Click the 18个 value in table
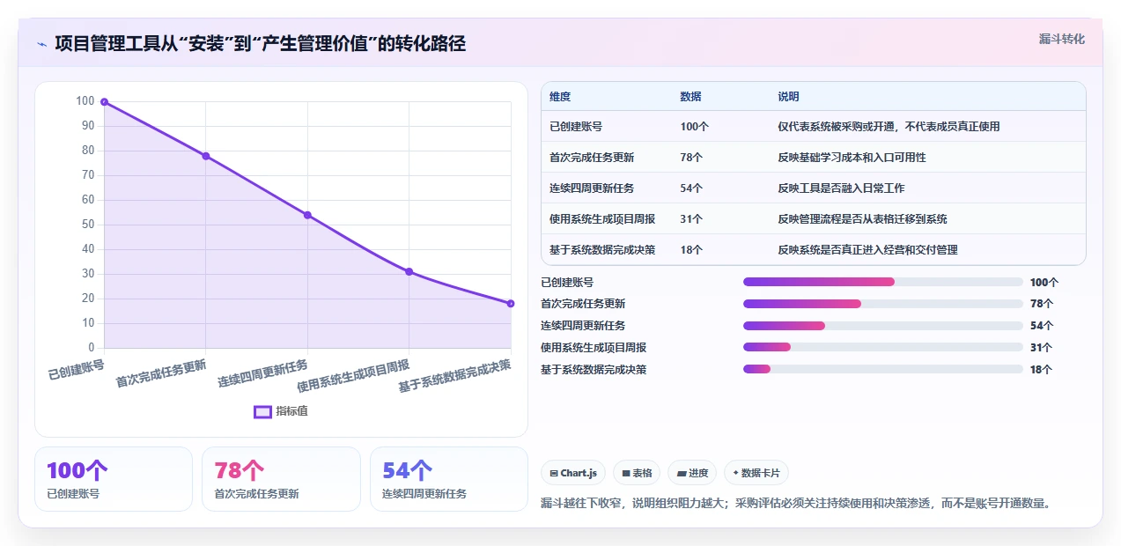The width and height of the screenshot is (1121, 546). [692, 250]
